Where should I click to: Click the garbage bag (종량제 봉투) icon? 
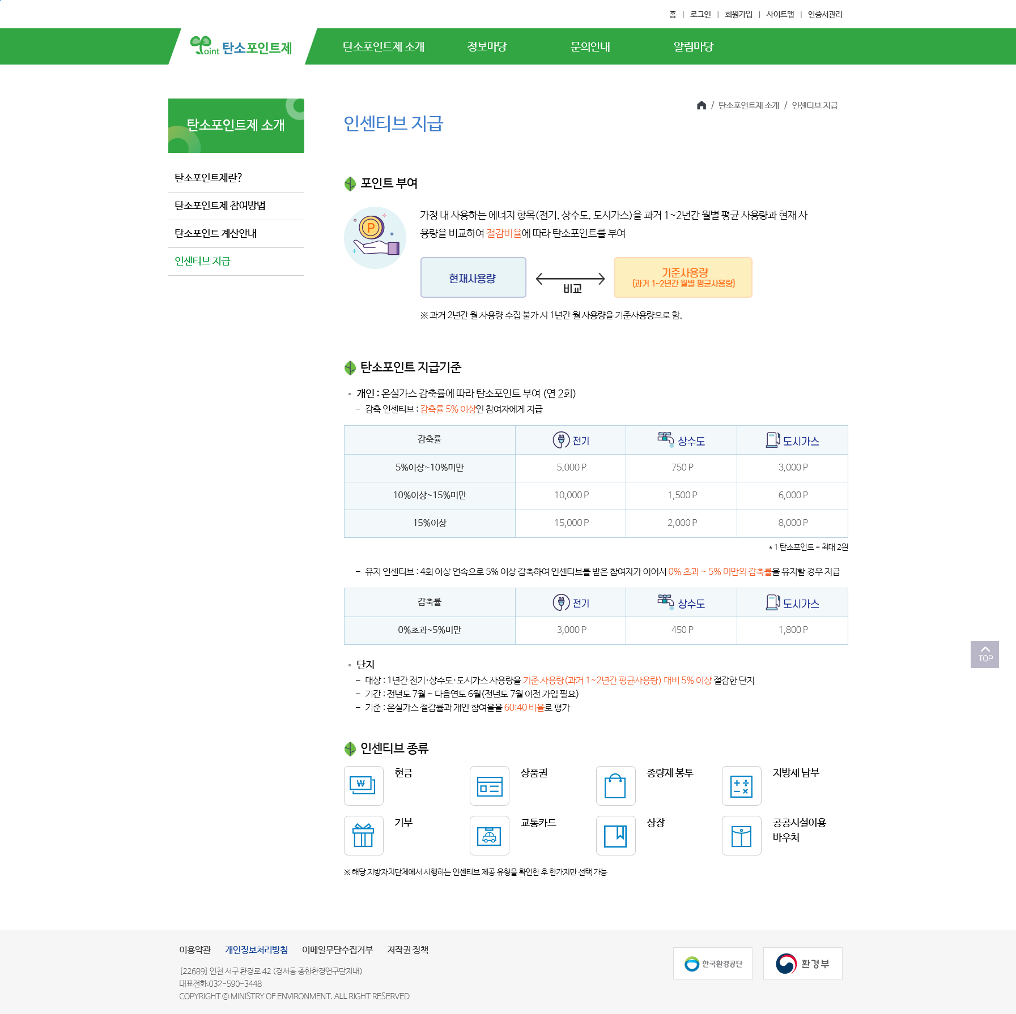[x=615, y=785]
